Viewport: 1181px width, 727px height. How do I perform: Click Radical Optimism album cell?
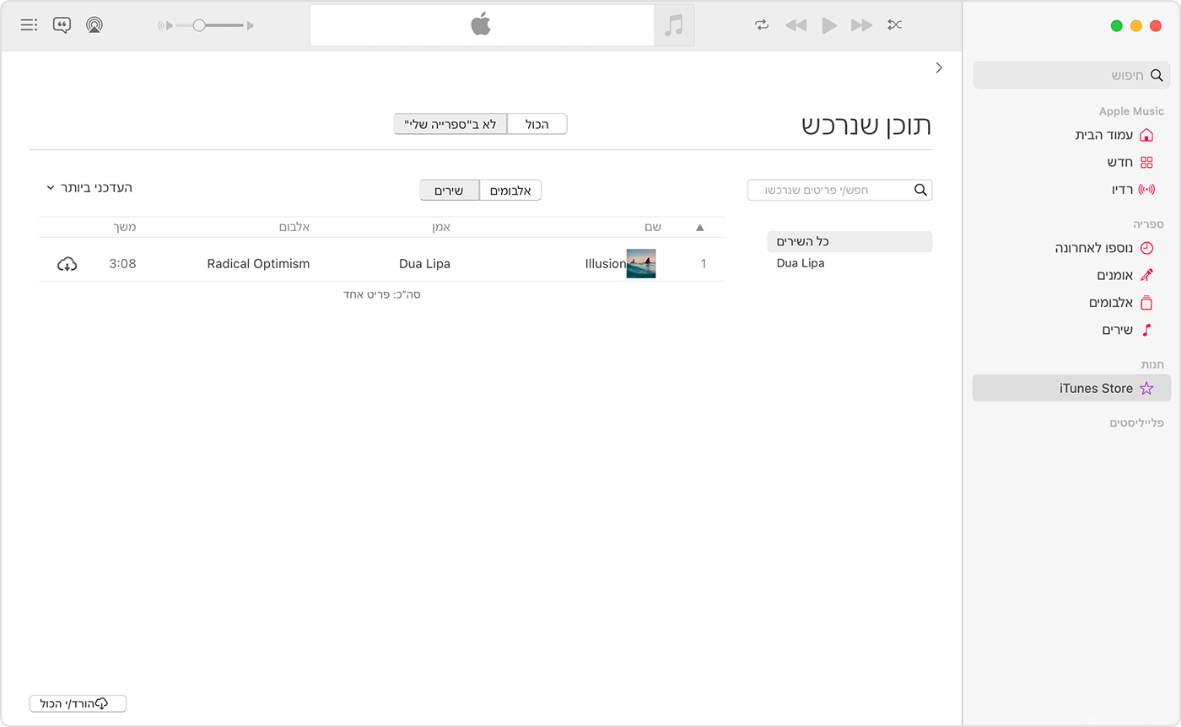(x=258, y=264)
